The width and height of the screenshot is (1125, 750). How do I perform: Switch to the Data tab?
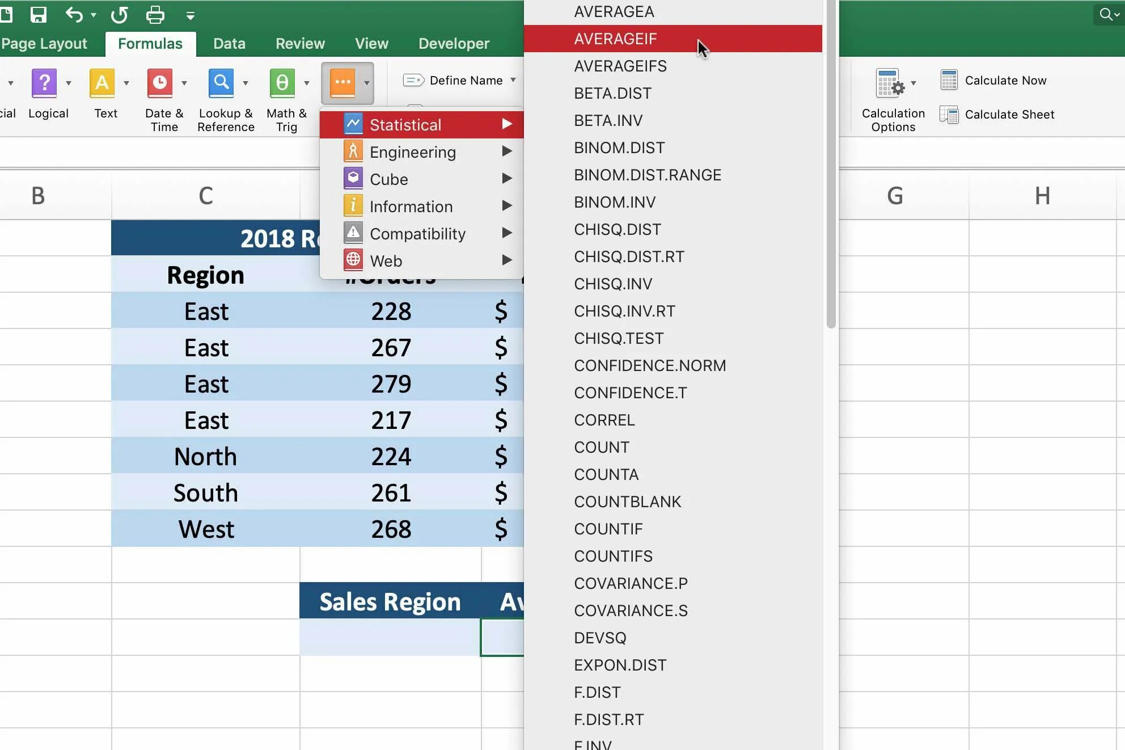click(229, 44)
